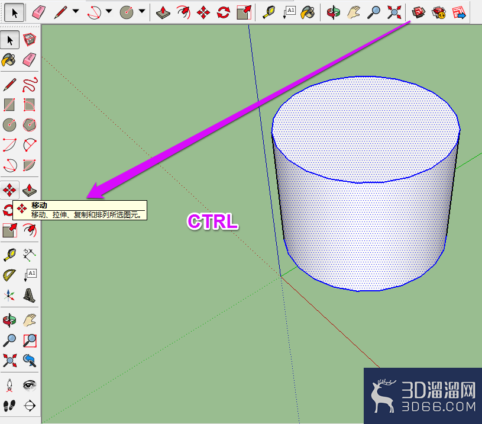Expand the Circle tool dropdown arrow

pos(142,12)
